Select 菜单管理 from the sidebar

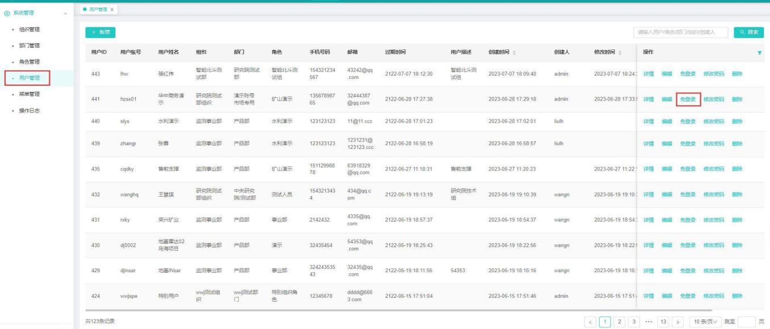pyautogui.click(x=30, y=94)
